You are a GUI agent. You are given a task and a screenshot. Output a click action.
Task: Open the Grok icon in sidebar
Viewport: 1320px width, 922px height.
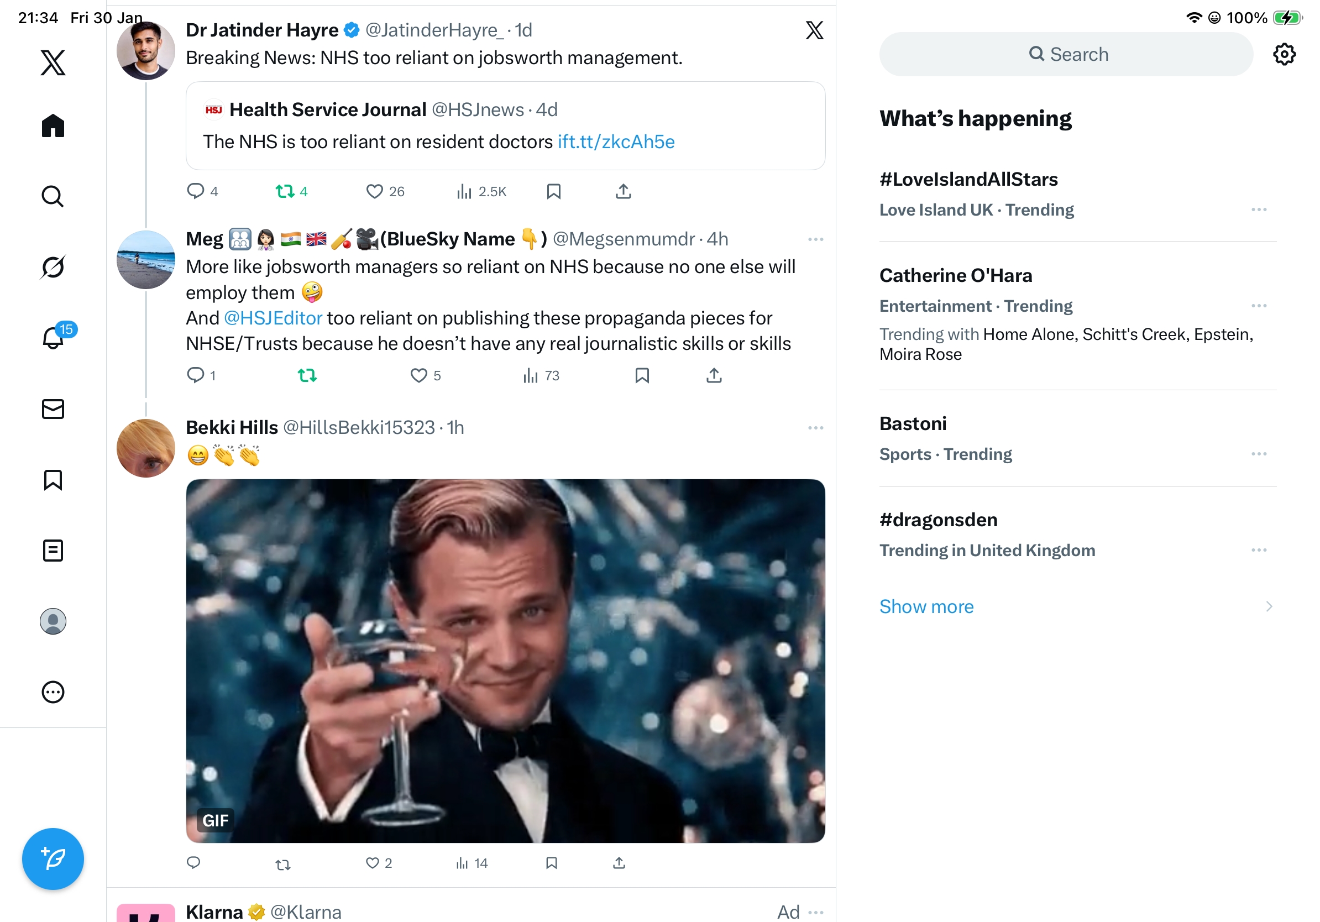pyautogui.click(x=53, y=268)
